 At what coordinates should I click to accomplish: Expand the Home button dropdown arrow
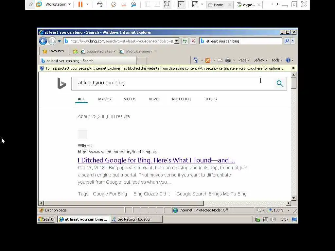click(x=202, y=60)
